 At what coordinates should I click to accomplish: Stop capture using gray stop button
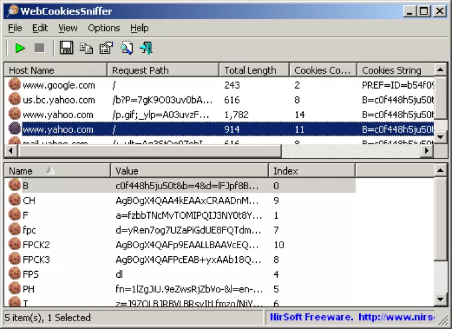[x=40, y=48]
